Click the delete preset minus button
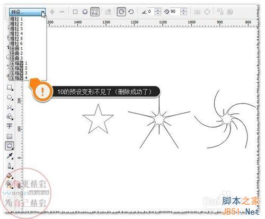 coord(62,12)
